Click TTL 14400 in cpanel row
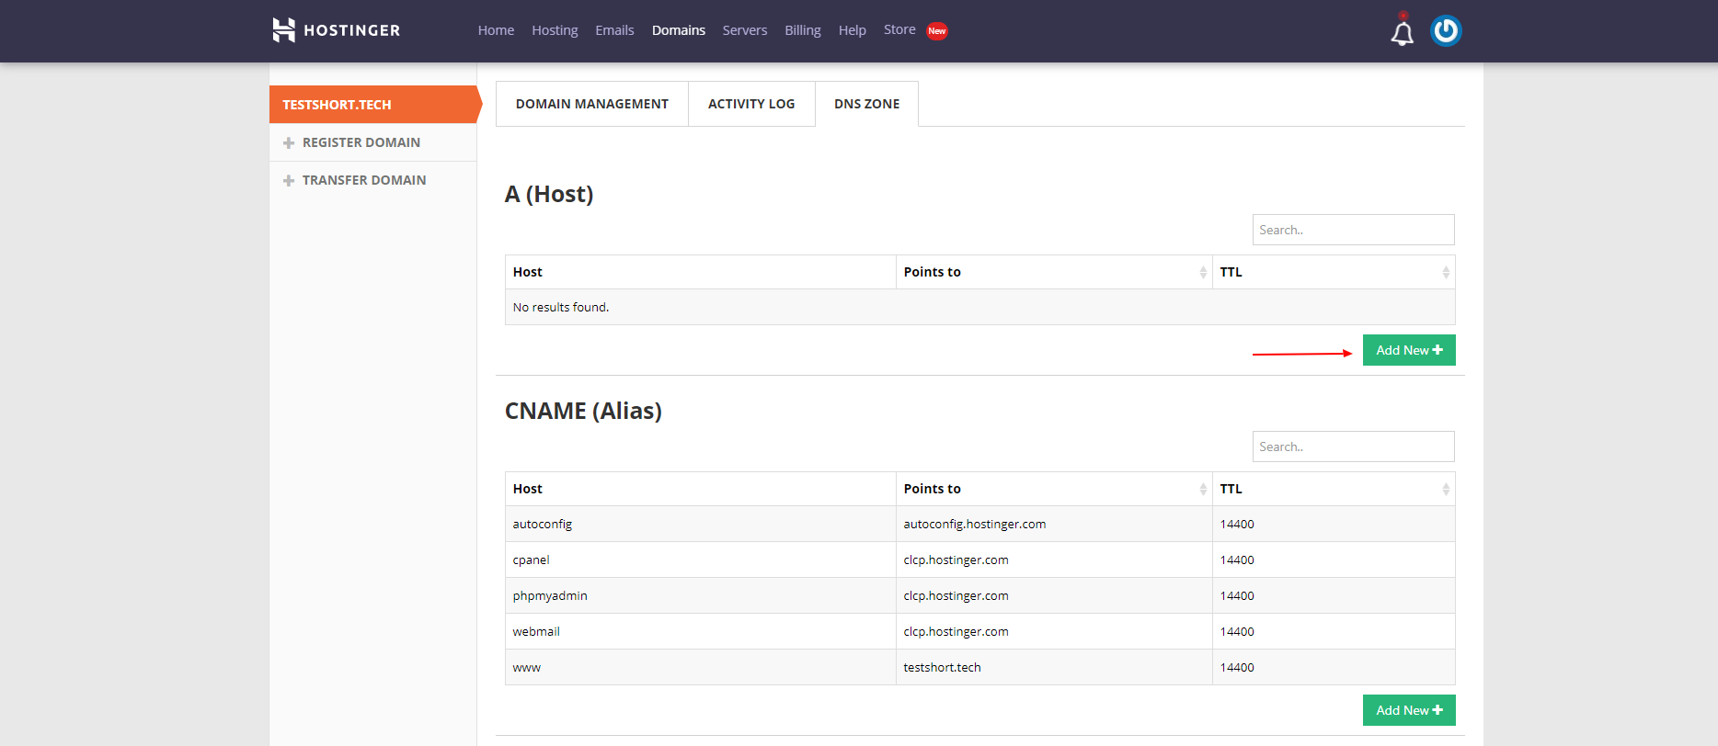The width and height of the screenshot is (1718, 746). click(1237, 559)
